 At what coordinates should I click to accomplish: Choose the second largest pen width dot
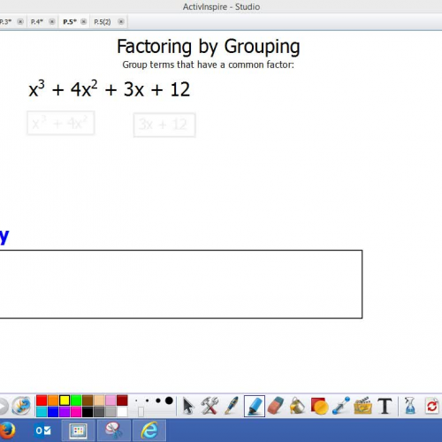pos(158,400)
